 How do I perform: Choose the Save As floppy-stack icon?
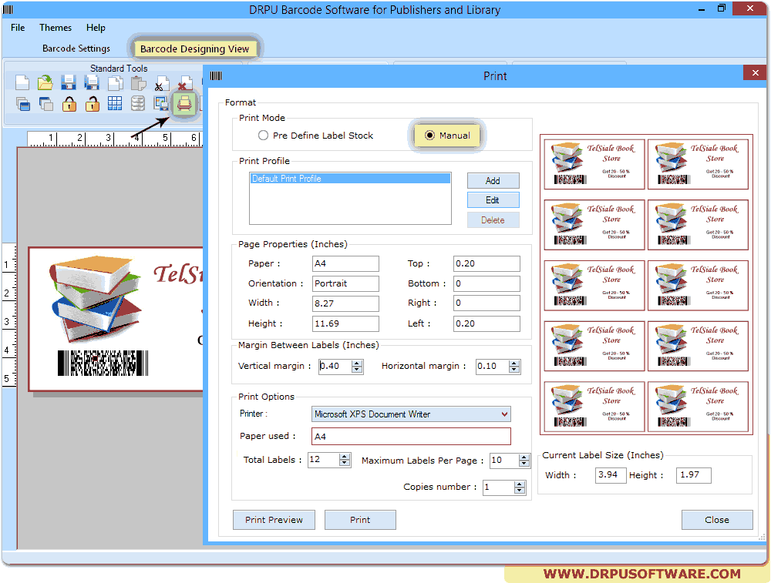pos(92,83)
